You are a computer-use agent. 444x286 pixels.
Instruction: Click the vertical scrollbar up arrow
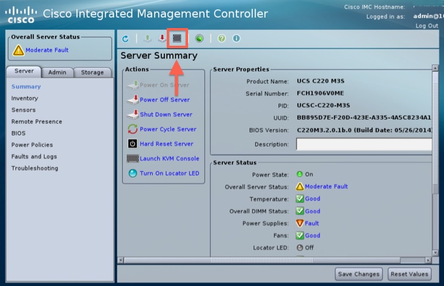coord(435,68)
